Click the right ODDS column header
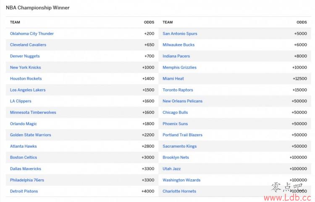This screenshot has width=315, height=202. coord(302,22)
